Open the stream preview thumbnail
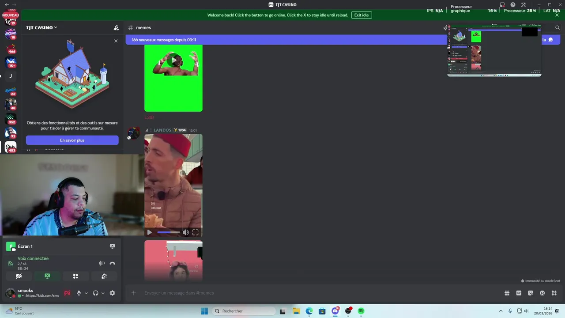Screen dimensions: 565x318 [494, 50]
